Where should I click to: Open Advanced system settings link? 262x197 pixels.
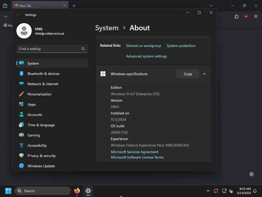[146, 56]
